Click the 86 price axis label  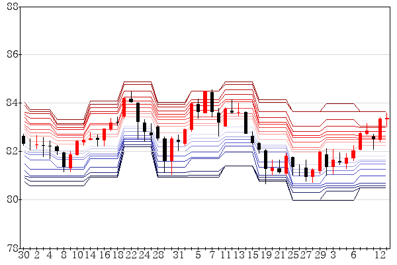pyautogui.click(x=13, y=54)
